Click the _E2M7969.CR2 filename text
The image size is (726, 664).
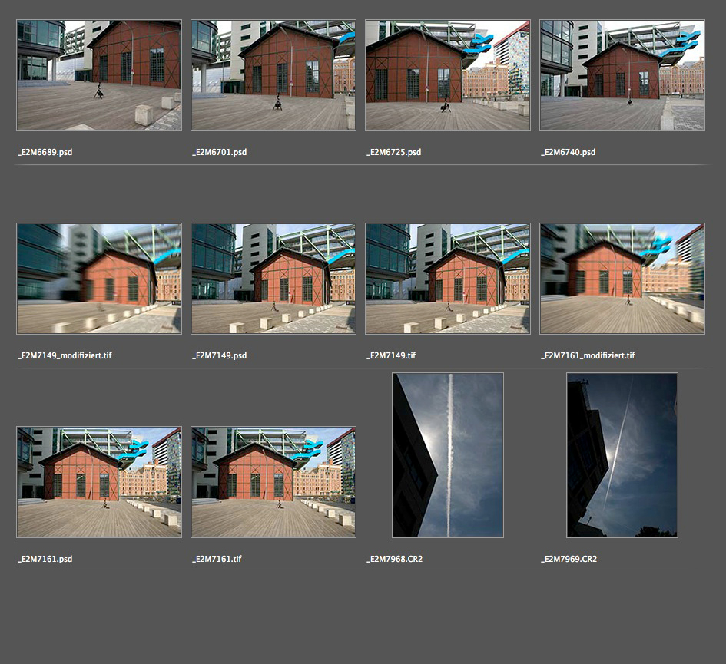(569, 560)
